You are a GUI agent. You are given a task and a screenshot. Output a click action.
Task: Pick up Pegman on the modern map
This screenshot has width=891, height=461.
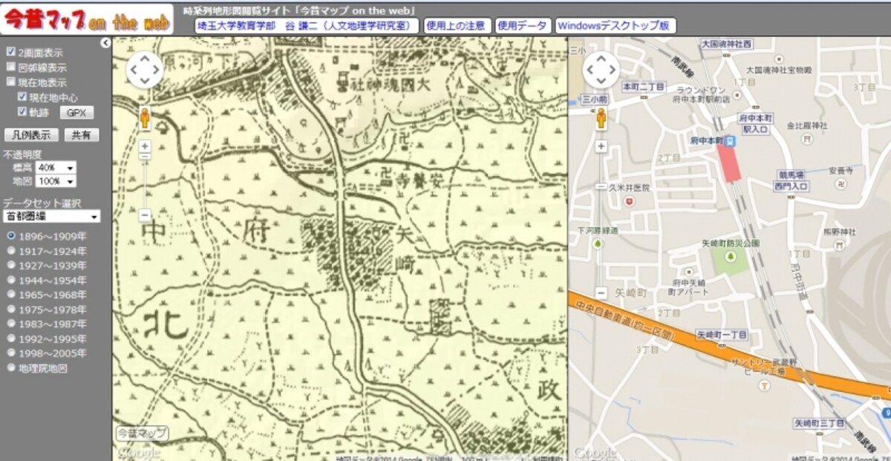pyautogui.click(x=601, y=117)
